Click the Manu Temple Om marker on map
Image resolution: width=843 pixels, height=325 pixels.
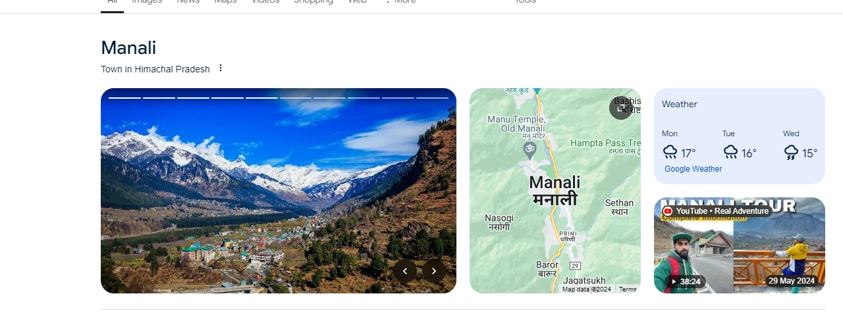coord(529,150)
